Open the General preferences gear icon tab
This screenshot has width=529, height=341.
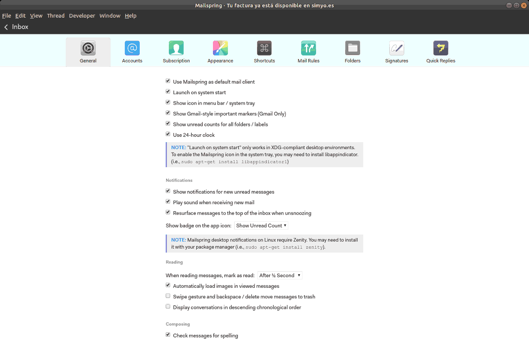88,52
